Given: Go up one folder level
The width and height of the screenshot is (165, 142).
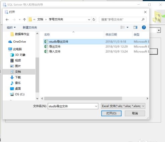Looking at the screenshot, I should (x=24, y=20).
